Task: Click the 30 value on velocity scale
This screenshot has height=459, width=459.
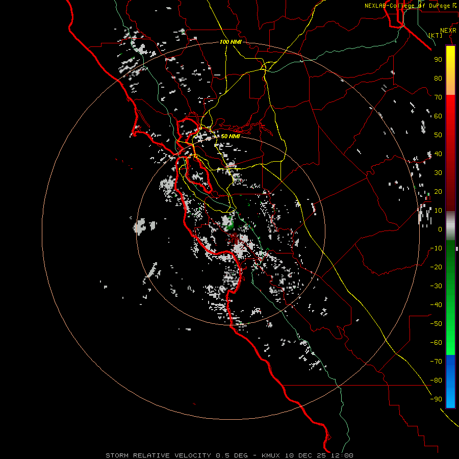Action: click(438, 173)
